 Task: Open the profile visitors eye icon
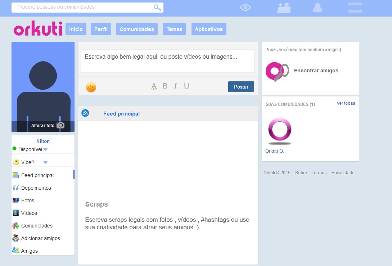click(245, 8)
